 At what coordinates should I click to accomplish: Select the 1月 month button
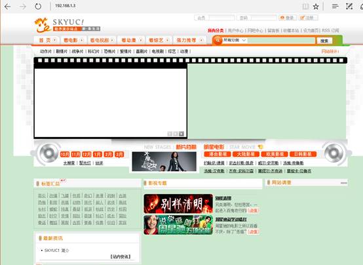point(98,154)
